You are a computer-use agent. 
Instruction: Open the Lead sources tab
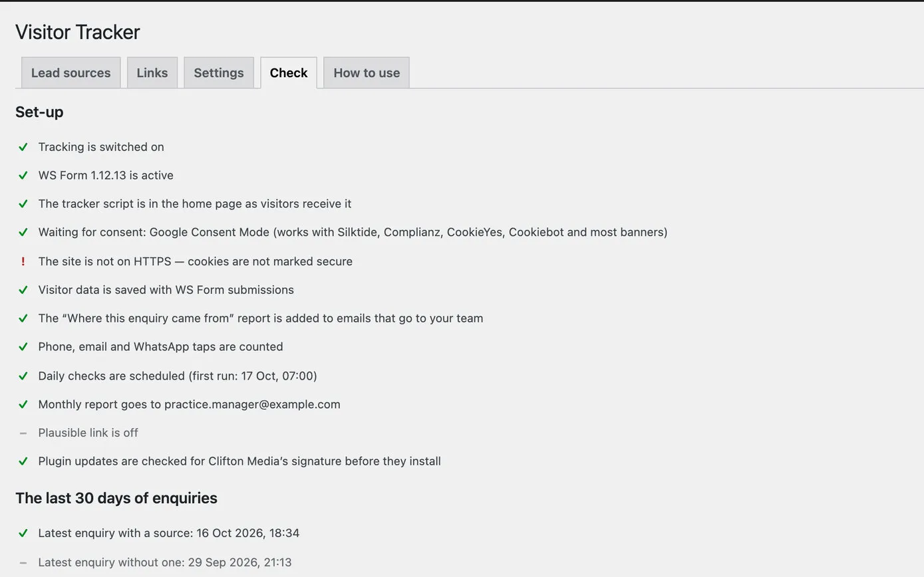(71, 72)
